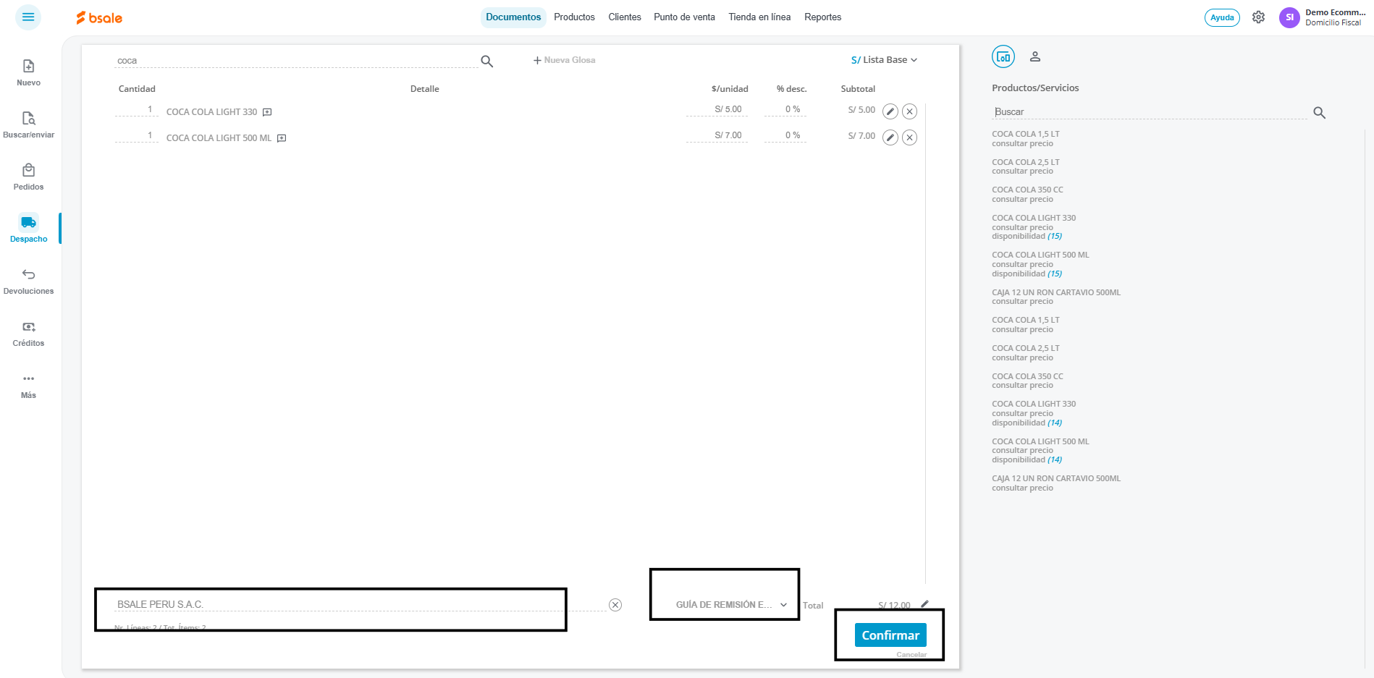This screenshot has width=1374, height=678.
Task: Click the Cancelar link
Action: tap(911, 655)
